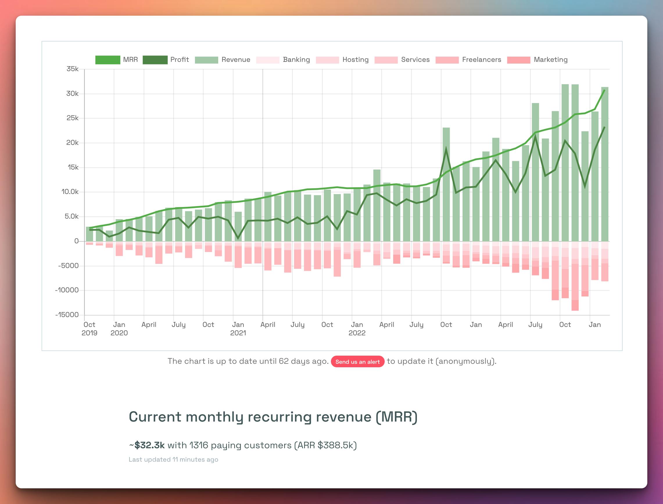Click the -5000 y-axis label
Screen dimensions: 663x504
(69, 265)
